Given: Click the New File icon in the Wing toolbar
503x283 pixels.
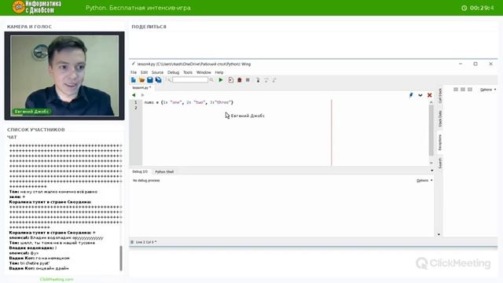Looking at the screenshot, I should (134, 80).
